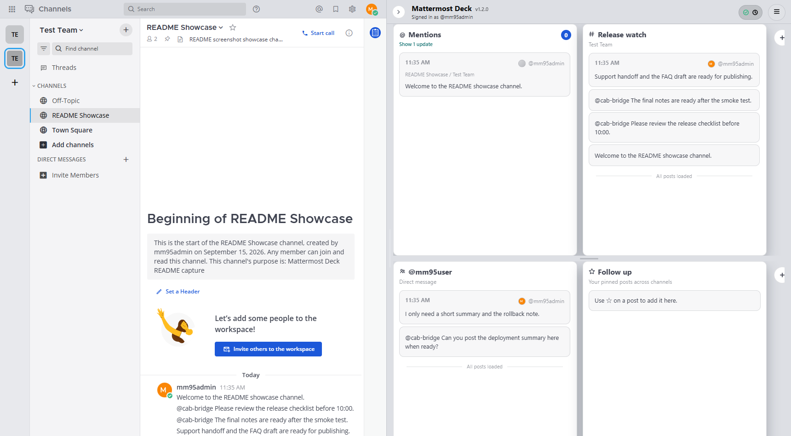
Task: Open Mentions card 'Welcome to the README showcase channel.'
Action: coord(485,75)
